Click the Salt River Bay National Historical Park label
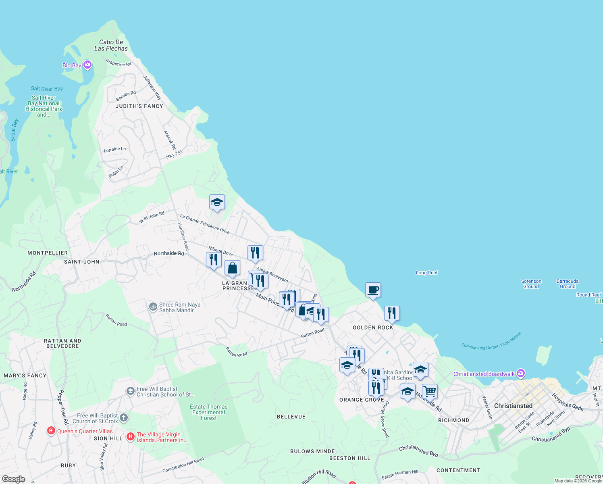The height and width of the screenshot is (484, 603). (x=44, y=106)
